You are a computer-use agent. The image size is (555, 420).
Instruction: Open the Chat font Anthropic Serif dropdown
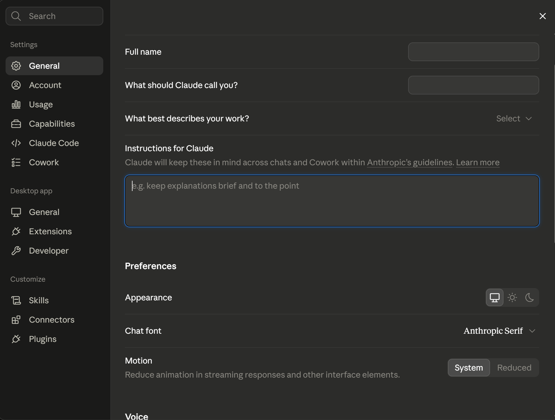(x=499, y=331)
